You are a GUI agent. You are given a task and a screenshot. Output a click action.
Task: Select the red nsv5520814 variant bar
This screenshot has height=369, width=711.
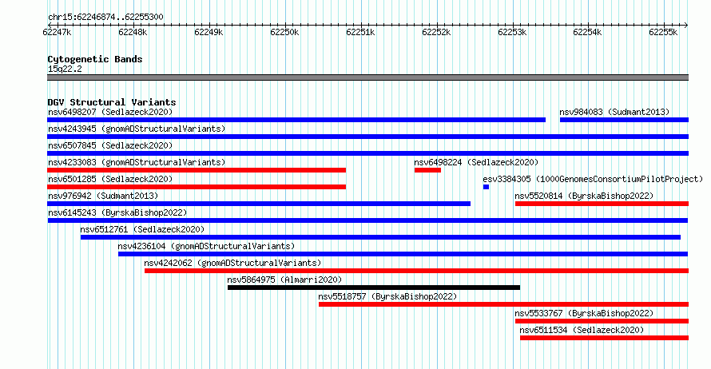(602, 204)
